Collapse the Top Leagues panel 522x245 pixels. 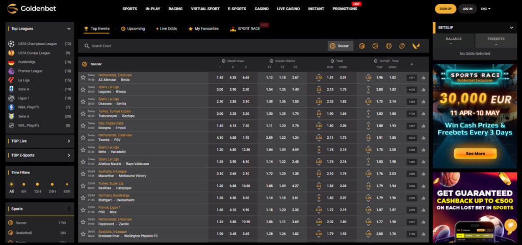[69, 29]
